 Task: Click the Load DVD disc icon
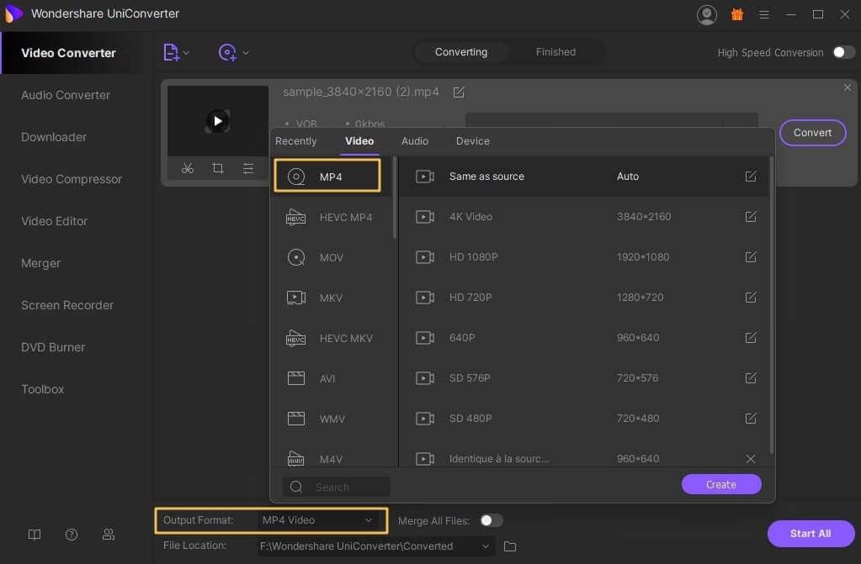[226, 53]
